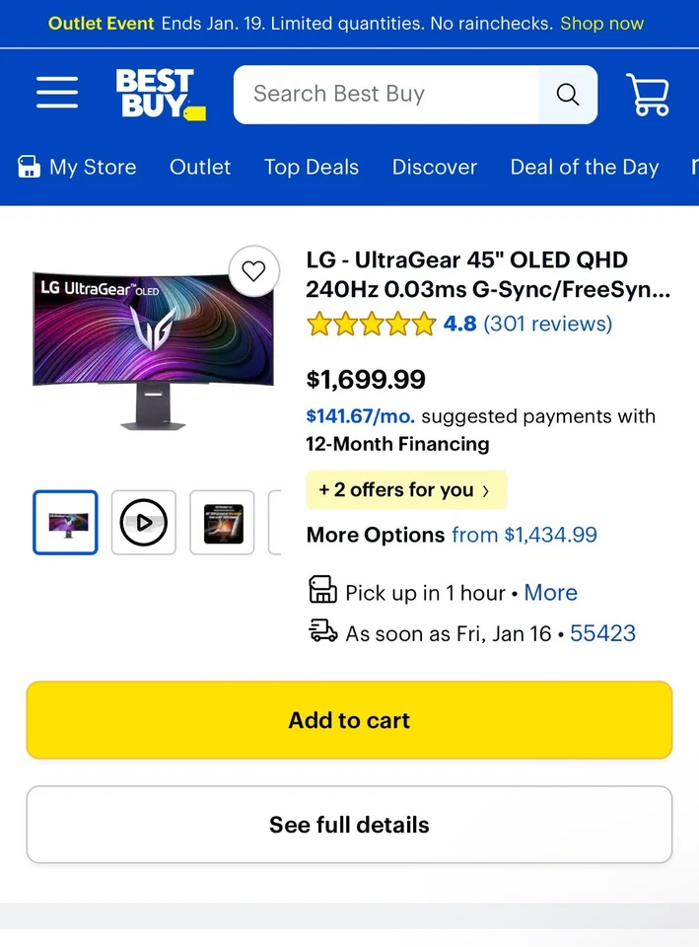This screenshot has width=699, height=947.
Task: Open the hamburger menu
Action: (57, 94)
